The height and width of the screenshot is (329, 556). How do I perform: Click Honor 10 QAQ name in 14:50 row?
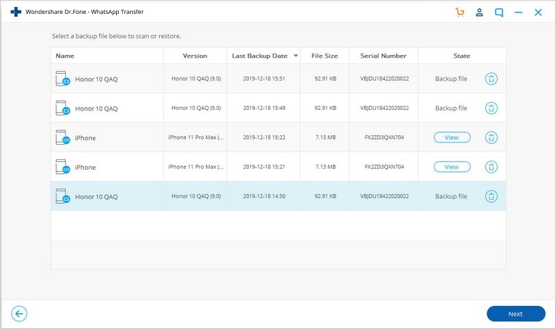click(96, 197)
